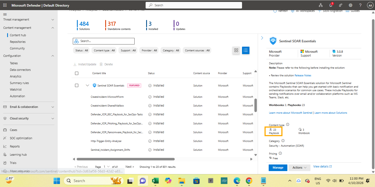Open the Windows Start menu
The width and height of the screenshot is (375, 187).
click(57, 181)
